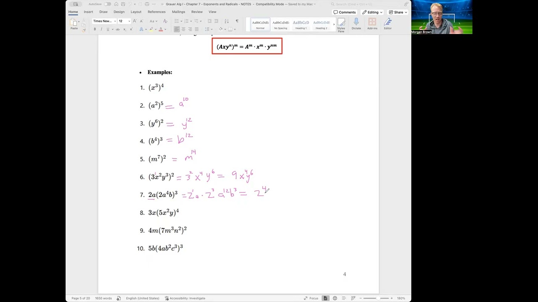Switch to Web Layout view icon
538x302 pixels.
(x=335, y=298)
